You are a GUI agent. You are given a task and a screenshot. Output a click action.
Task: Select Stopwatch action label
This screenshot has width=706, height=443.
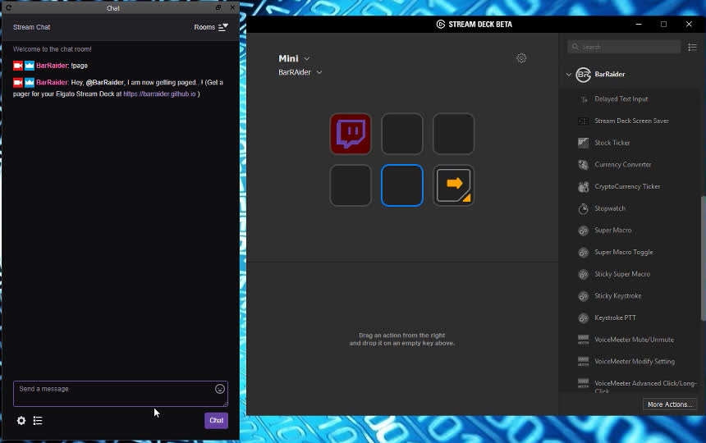(610, 208)
